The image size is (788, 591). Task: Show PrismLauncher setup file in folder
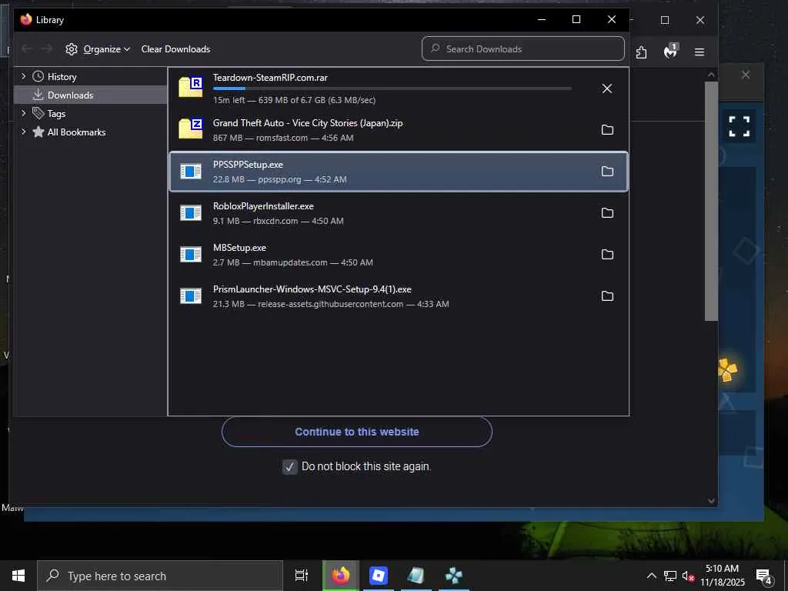tap(607, 296)
